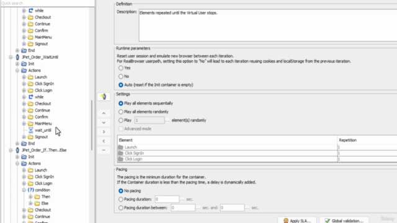Click the right arrow add button
Image resolution: width=397 pixels, height=223 pixels.
[x=104, y=132]
